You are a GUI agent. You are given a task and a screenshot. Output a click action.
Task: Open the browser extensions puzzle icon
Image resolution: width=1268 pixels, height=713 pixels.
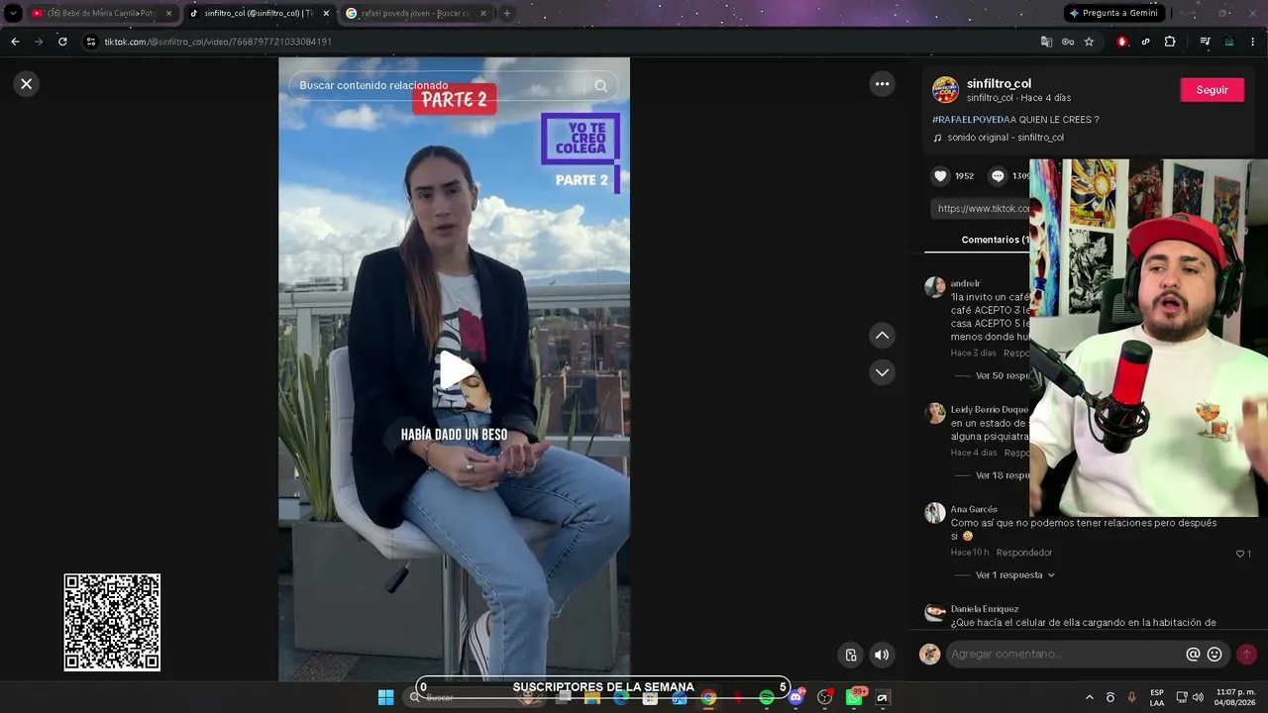1170,42
